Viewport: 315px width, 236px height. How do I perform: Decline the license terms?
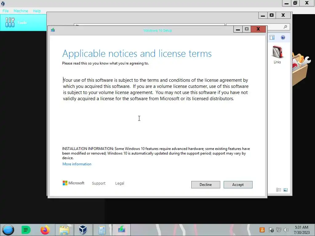[x=205, y=185]
